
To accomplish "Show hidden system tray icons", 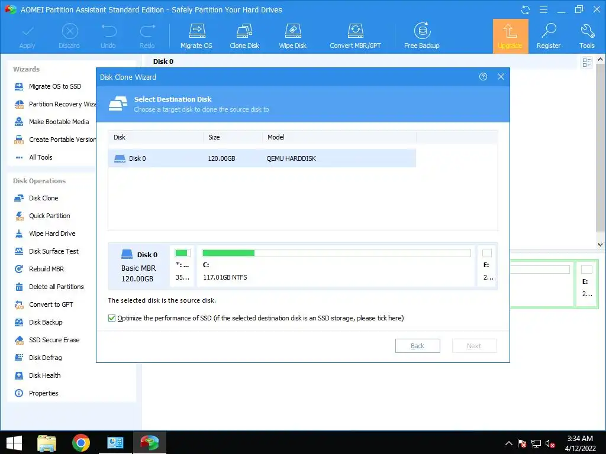I will 509,443.
